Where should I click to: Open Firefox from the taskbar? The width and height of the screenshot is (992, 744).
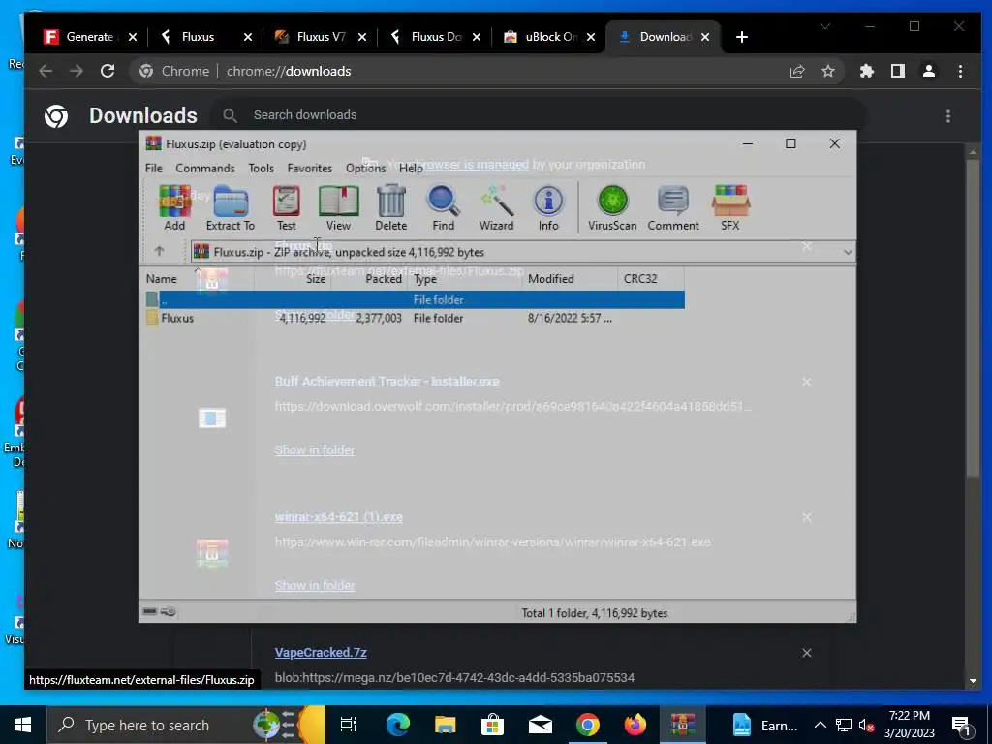coord(635,725)
